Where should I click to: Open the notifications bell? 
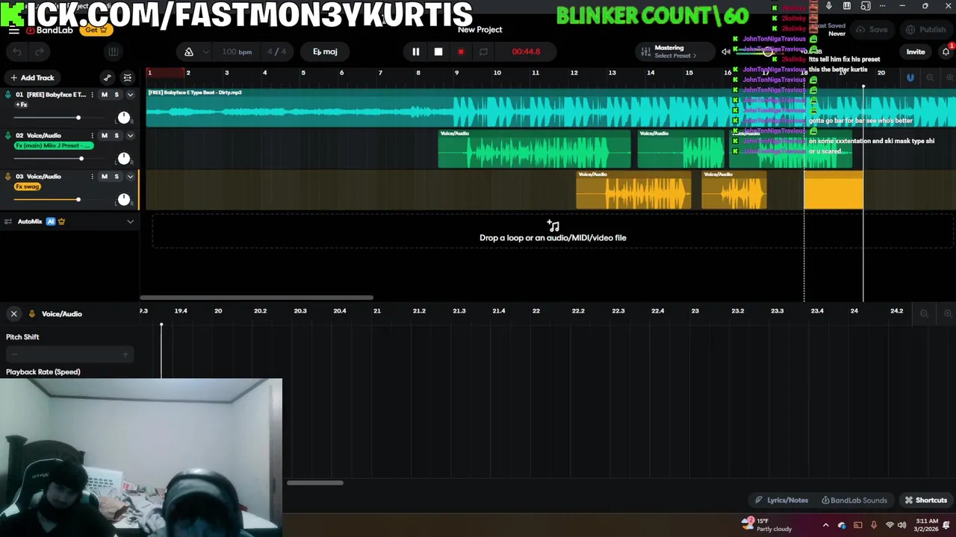(x=946, y=51)
